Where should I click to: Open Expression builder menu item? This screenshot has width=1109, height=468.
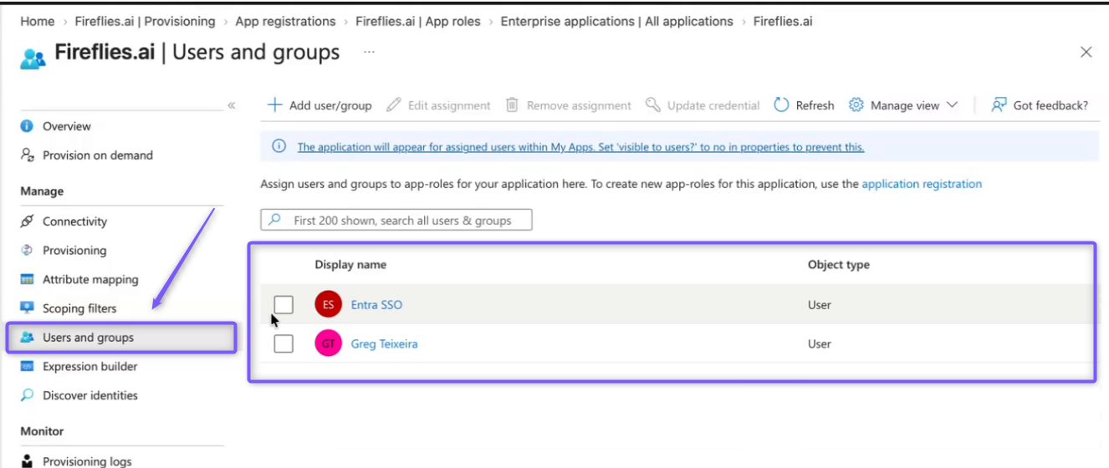tap(90, 366)
